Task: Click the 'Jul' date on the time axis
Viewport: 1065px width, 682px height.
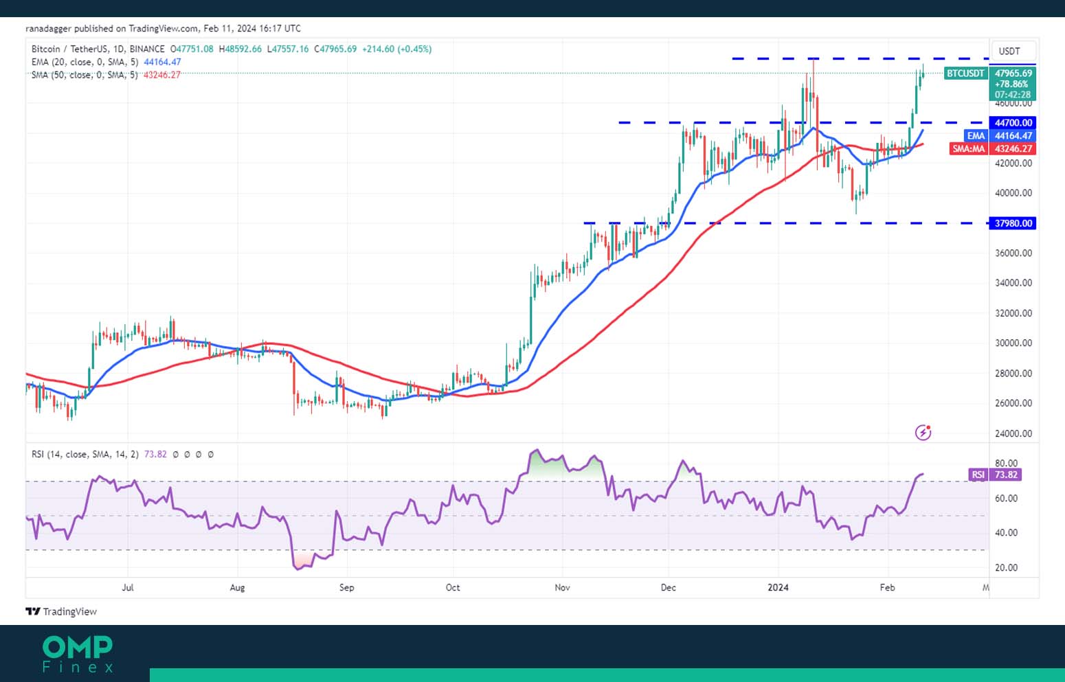Action: [127, 587]
